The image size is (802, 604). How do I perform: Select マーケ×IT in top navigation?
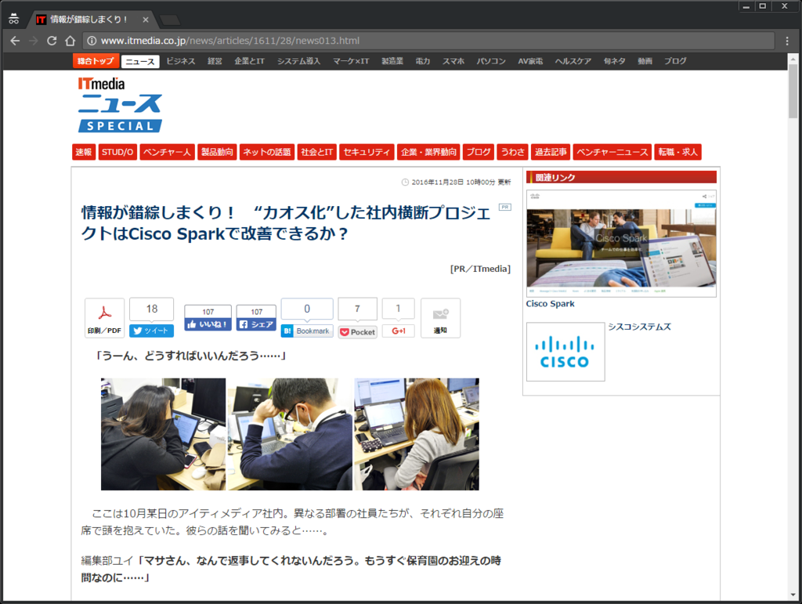coord(351,61)
